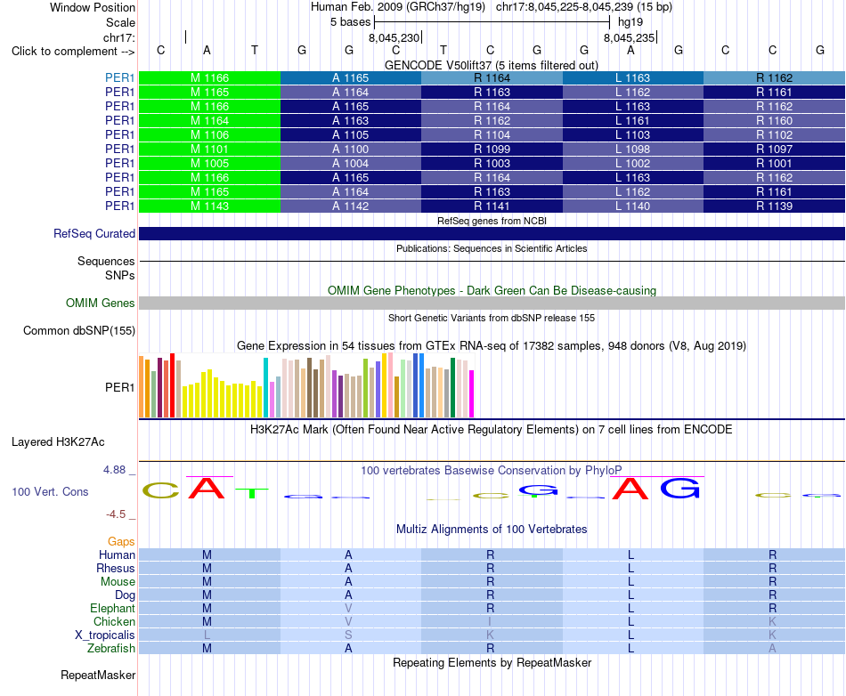Click the A 1105 codon cell

point(351,134)
